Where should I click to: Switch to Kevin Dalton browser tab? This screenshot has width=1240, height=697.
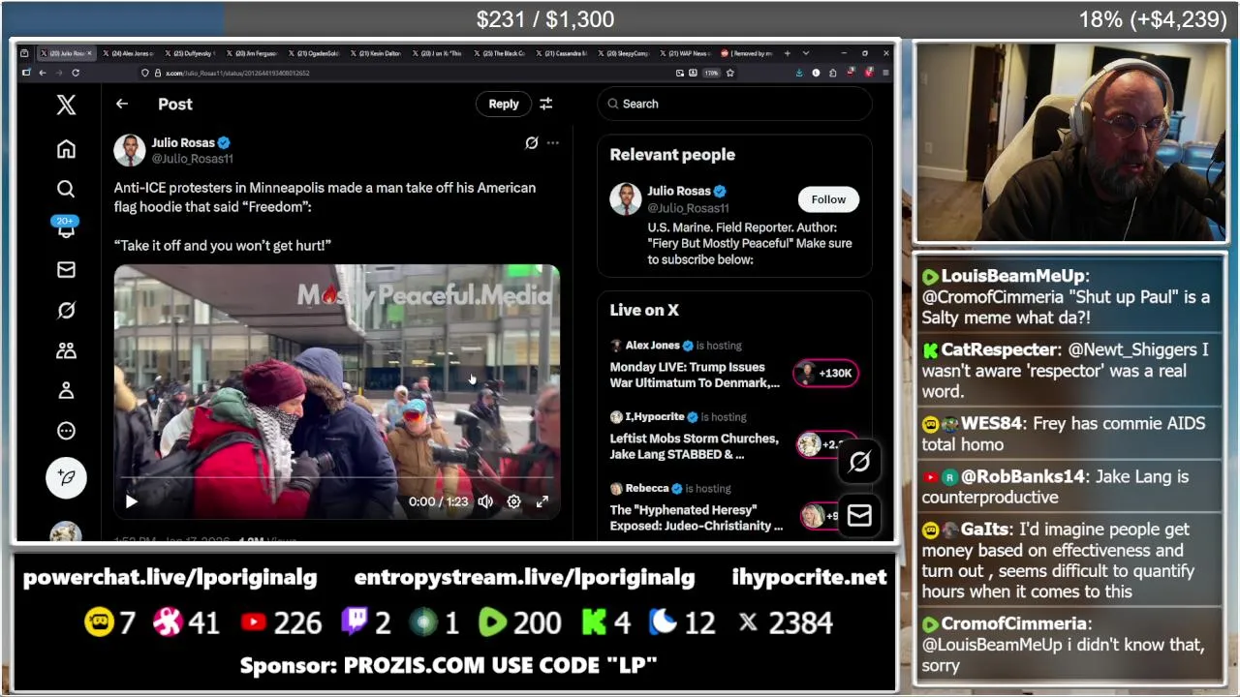377,53
